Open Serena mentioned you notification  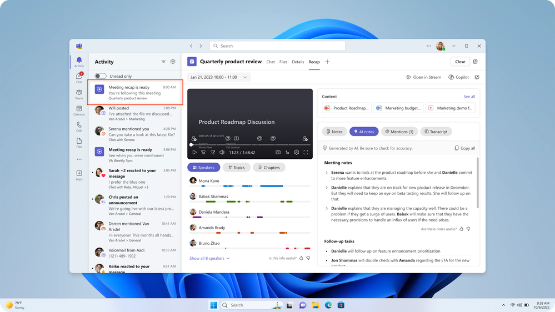pyautogui.click(x=135, y=134)
